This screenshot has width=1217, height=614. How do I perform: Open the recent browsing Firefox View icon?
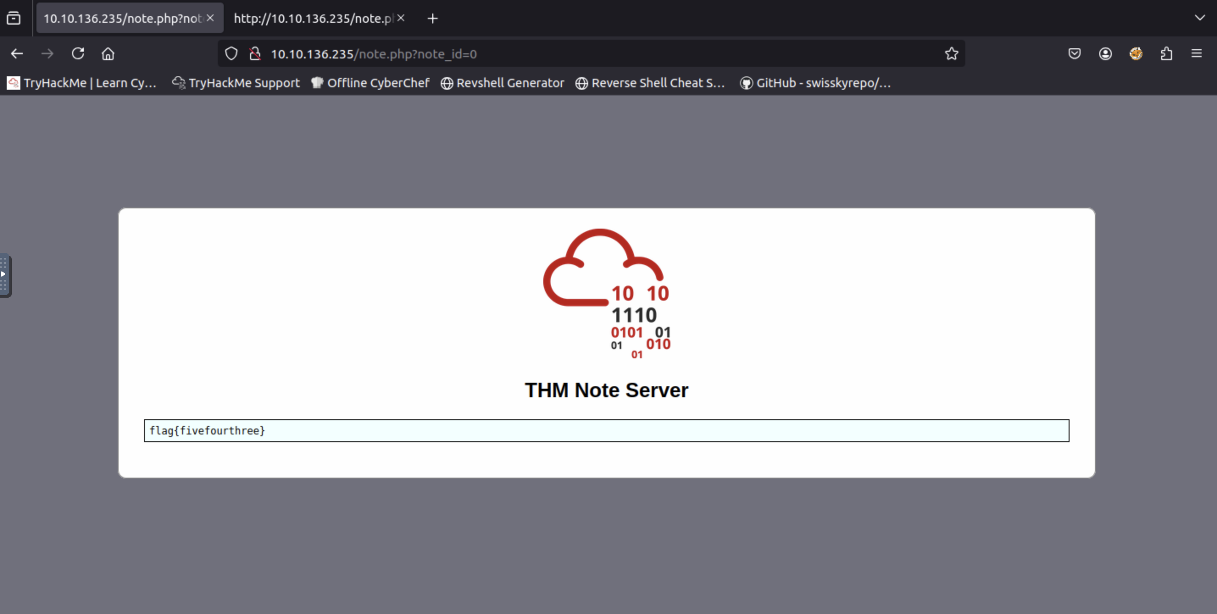pos(14,18)
